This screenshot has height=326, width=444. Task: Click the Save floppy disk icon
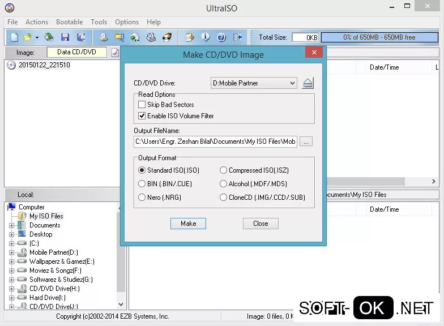coord(65,37)
